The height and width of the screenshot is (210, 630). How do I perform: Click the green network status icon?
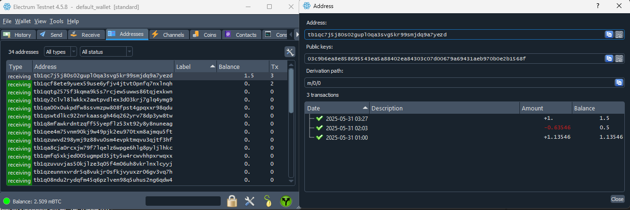[x=286, y=201]
